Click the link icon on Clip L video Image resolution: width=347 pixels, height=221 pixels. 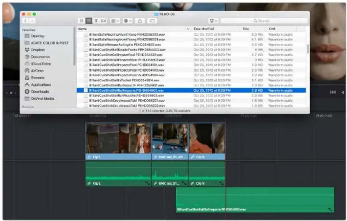[x=89, y=157]
